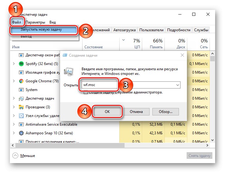225x173 pixels.
Task: Click the horizontal scrollbar right arrow
Action: (x=207, y=145)
